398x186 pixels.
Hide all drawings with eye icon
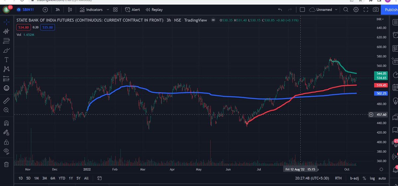tap(6, 151)
